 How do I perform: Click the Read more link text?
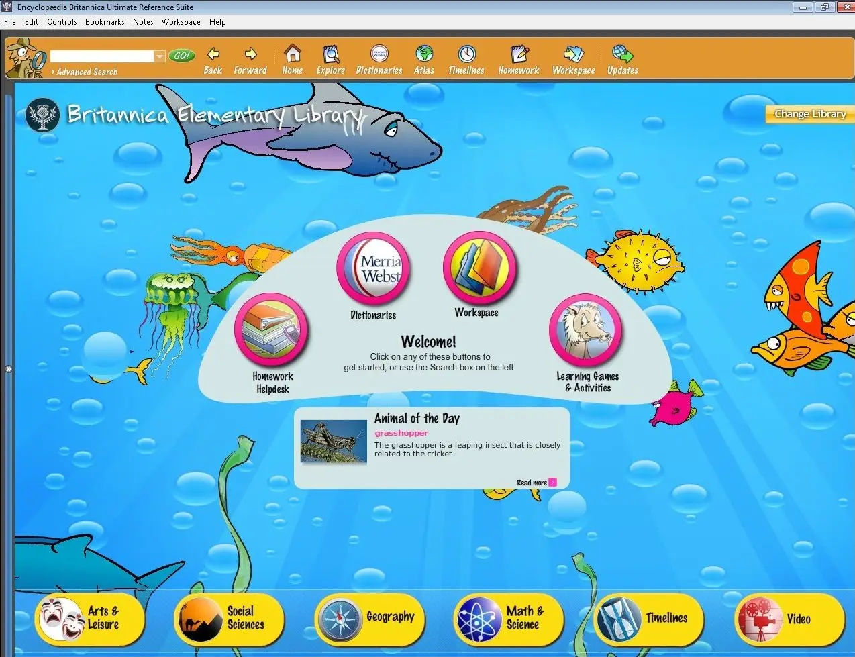[x=532, y=483]
